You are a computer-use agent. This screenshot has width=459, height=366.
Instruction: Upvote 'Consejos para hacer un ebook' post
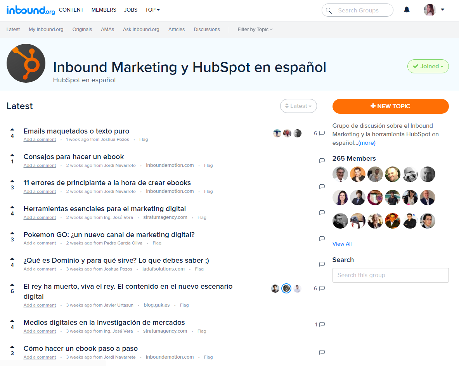click(12, 155)
